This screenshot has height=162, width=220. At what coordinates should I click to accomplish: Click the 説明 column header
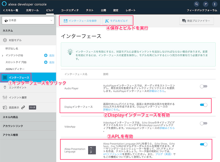(106, 74)
